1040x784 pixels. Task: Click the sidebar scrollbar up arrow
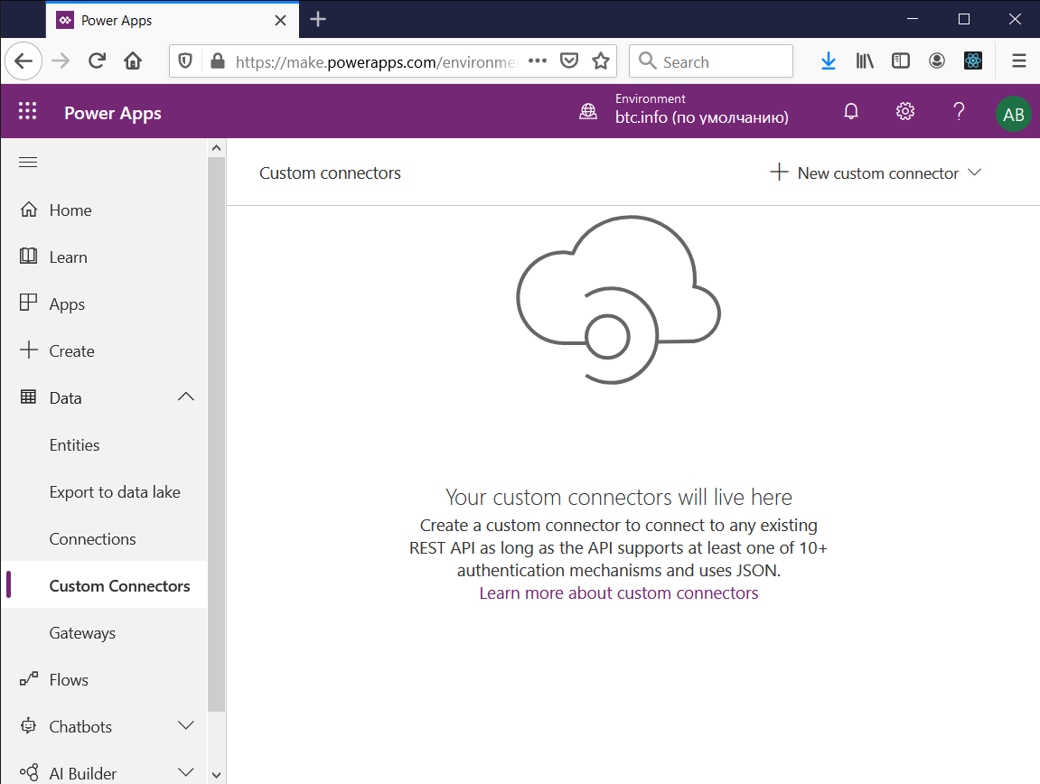click(x=216, y=148)
